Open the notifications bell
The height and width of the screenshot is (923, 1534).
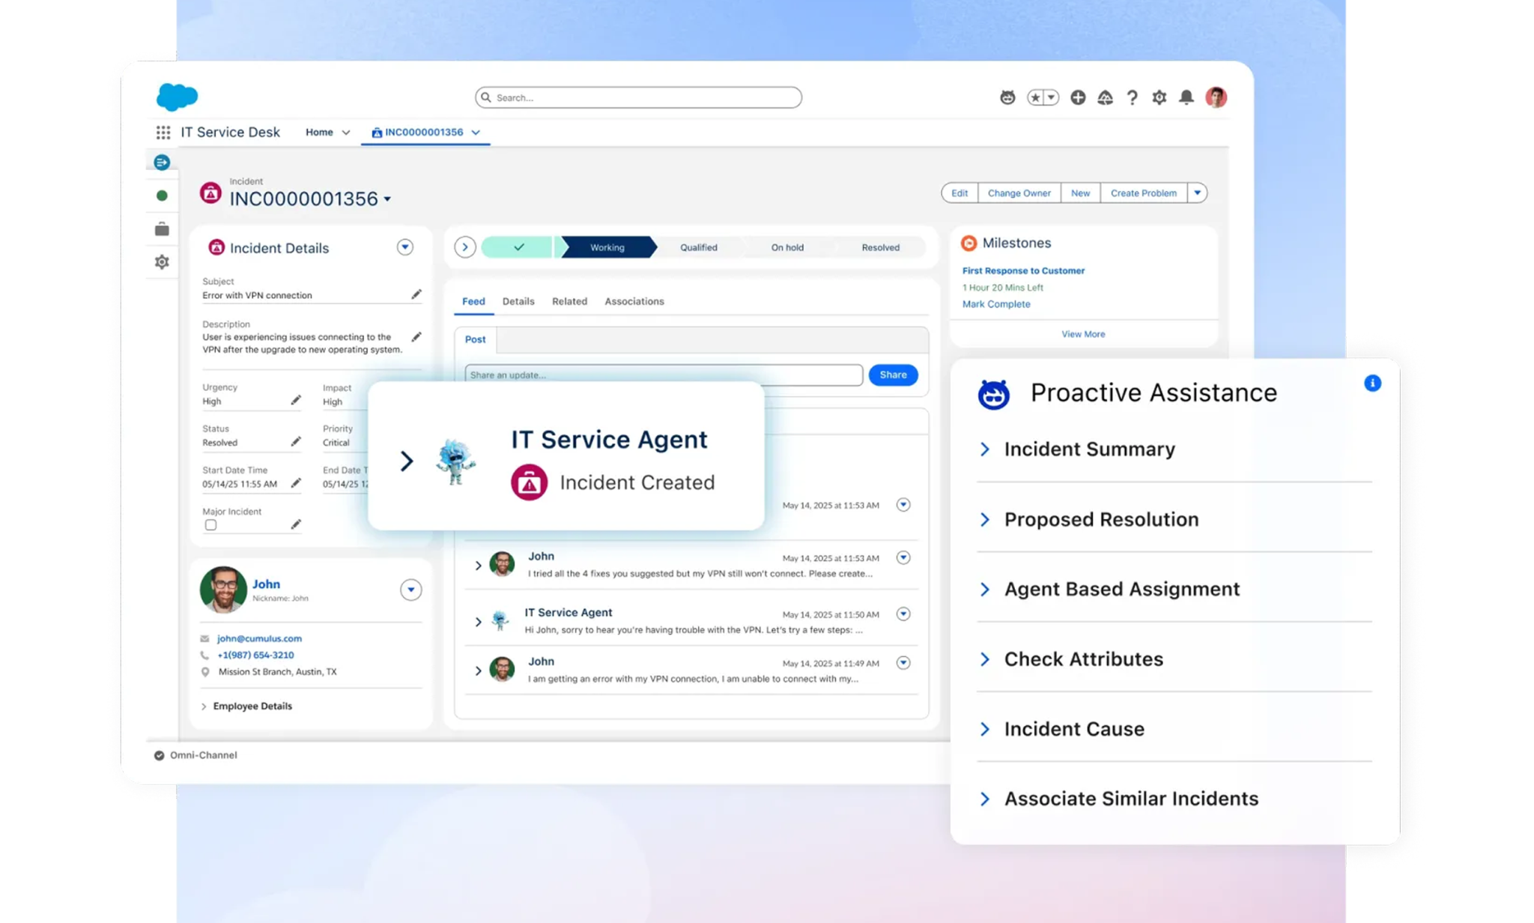click(1186, 97)
